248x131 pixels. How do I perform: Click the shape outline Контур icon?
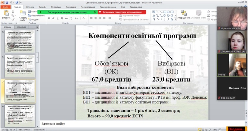click(209, 16)
